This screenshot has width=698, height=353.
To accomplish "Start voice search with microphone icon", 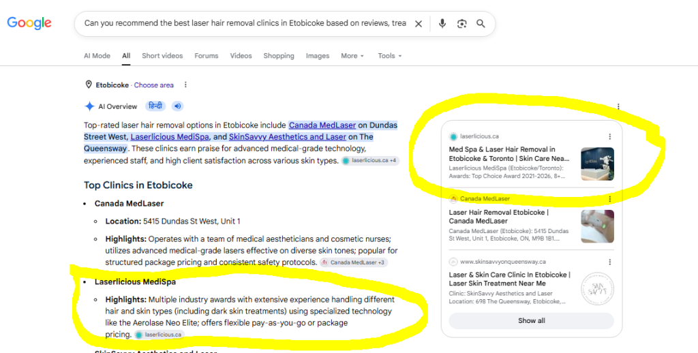I will coord(442,24).
